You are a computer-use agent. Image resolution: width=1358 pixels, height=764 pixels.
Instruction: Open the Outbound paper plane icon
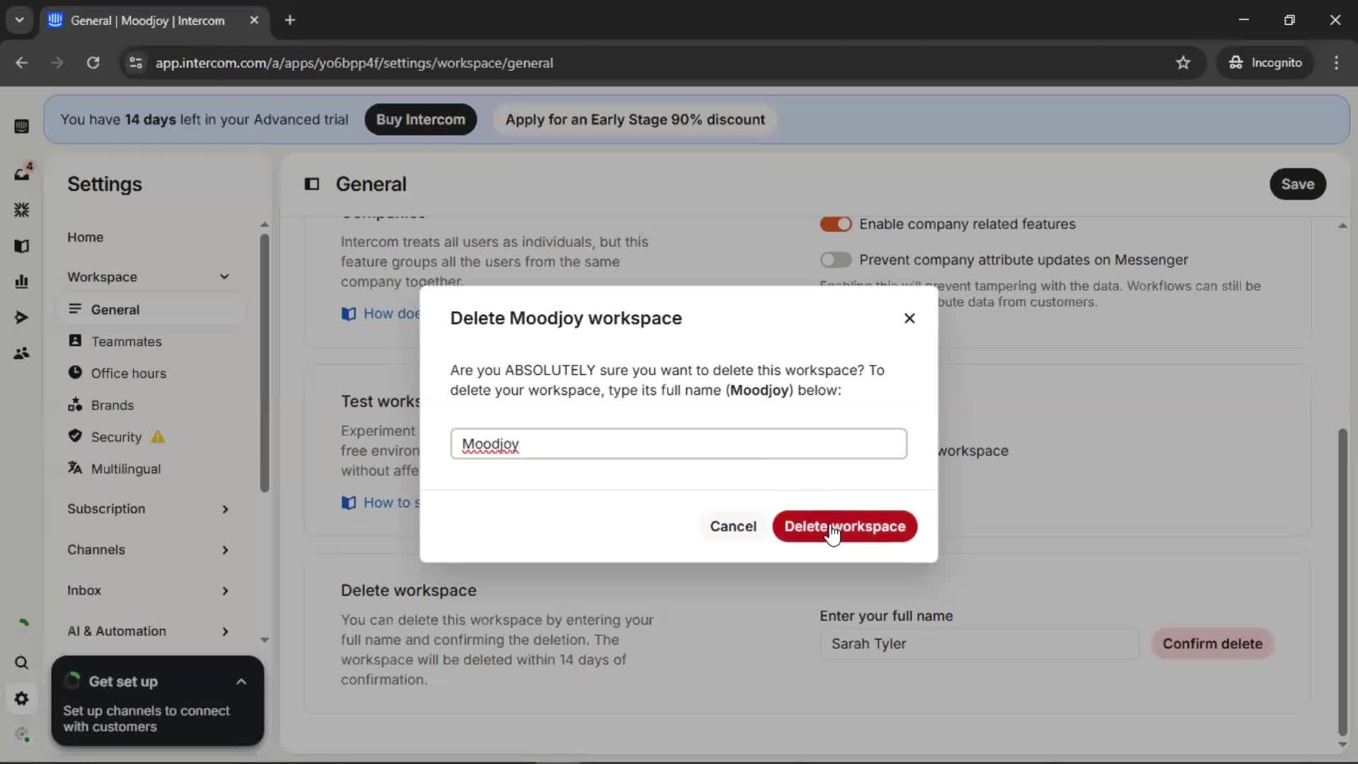click(x=21, y=318)
